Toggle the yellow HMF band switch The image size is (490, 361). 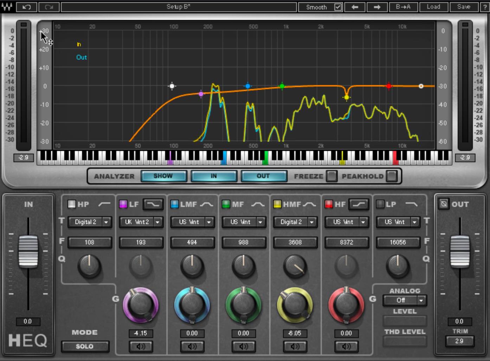(x=277, y=204)
